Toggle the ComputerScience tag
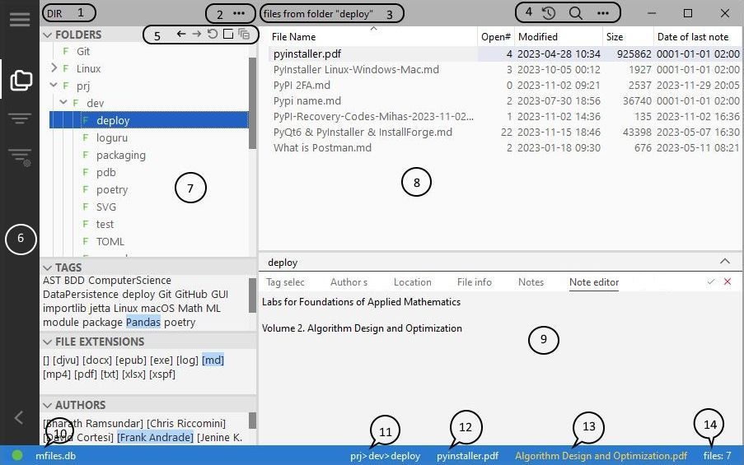This screenshot has width=744, height=465. coord(129,281)
